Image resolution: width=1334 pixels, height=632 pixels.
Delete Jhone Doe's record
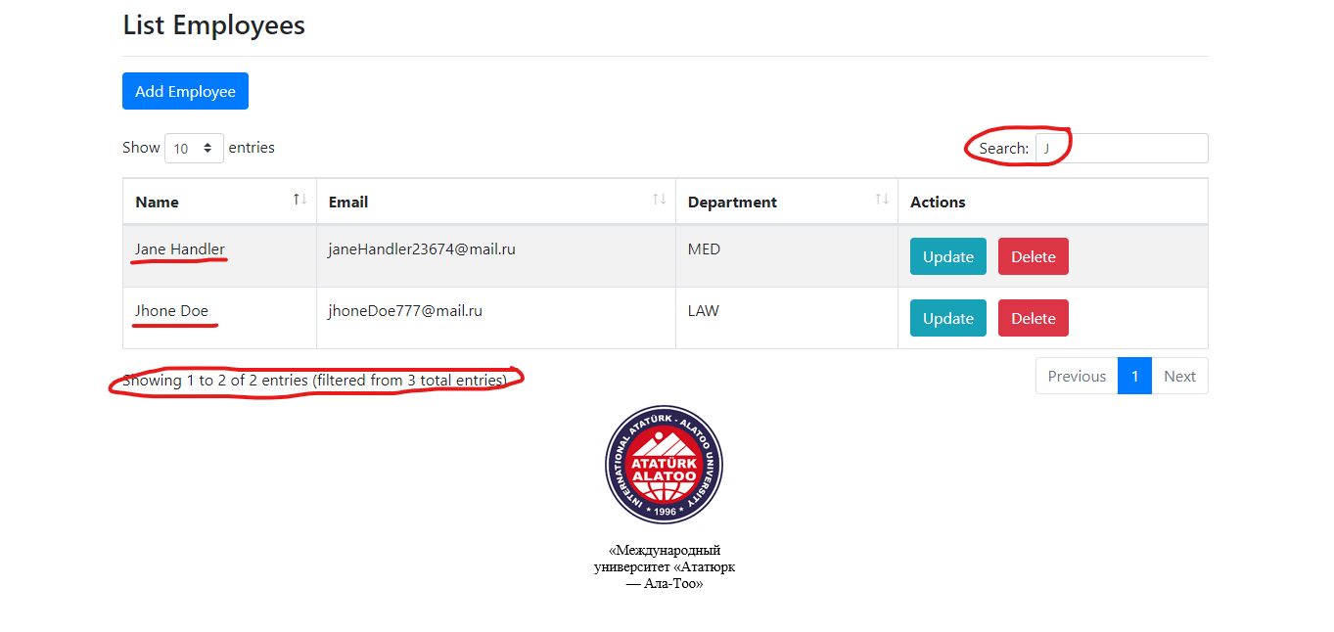(1033, 317)
